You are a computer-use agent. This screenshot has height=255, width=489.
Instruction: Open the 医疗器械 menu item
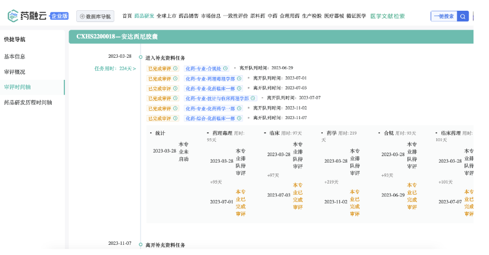pos(334,16)
